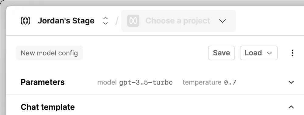This screenshot has height=115, width=304.
Task: Toggle the organization switcher up-down arrows
Action: [105, 21]
